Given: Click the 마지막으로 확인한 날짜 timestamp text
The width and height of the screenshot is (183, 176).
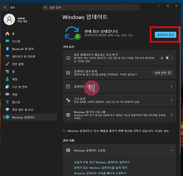Looking at the screenshot, I should (109, 35).
